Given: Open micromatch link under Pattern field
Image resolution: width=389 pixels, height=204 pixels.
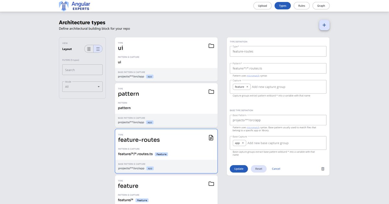Looking at the screenshot, I should pos(253,75).
